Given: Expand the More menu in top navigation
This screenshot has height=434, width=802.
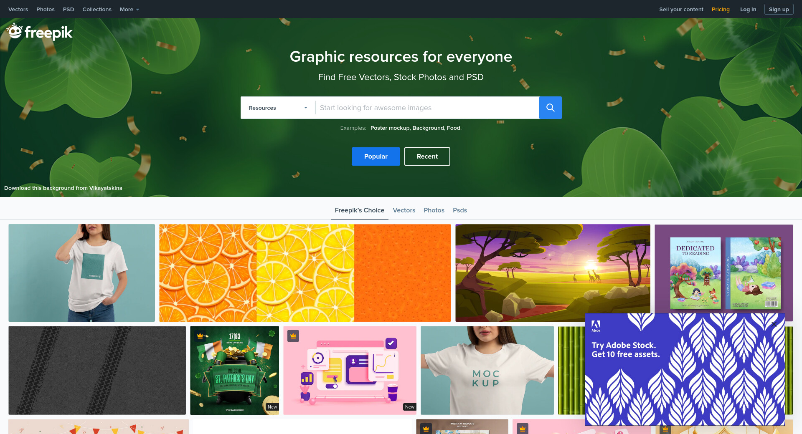Looking at the screenshot, I should tap(129, 9).
